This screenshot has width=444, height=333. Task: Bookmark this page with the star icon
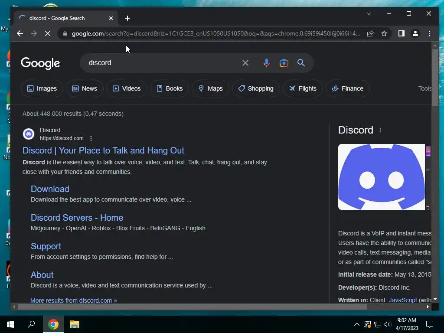point(384,33)
